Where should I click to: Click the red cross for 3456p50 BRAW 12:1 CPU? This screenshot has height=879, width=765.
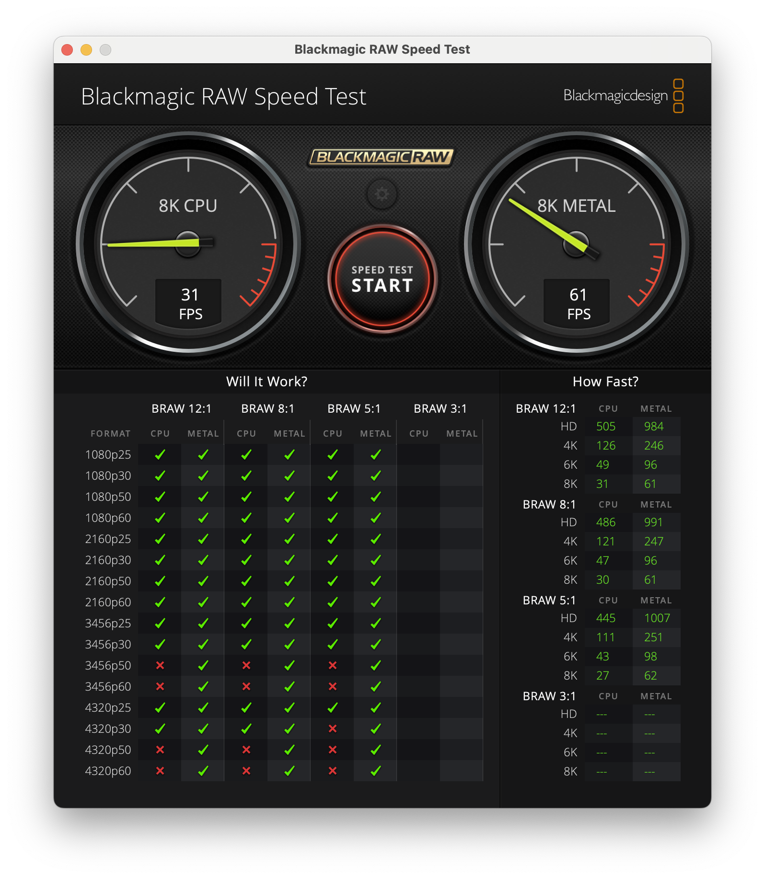click(x=160, y=665)
